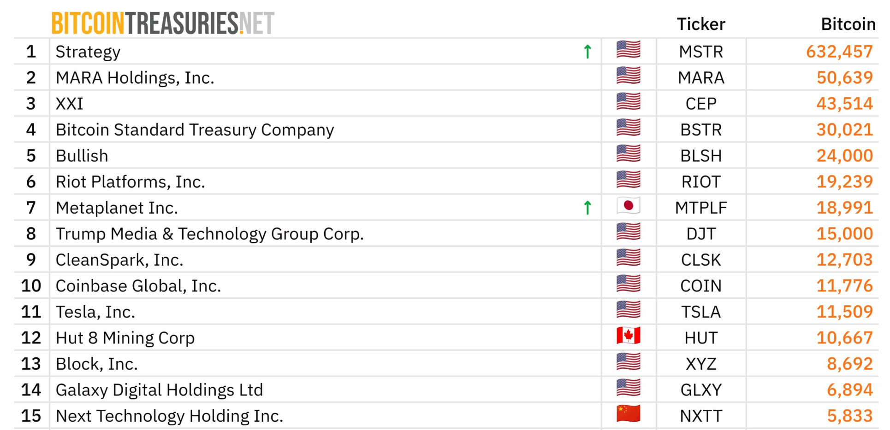
Task: Open Bitcoin Standard Treasury Company link
Action: [x=195, y=130]
